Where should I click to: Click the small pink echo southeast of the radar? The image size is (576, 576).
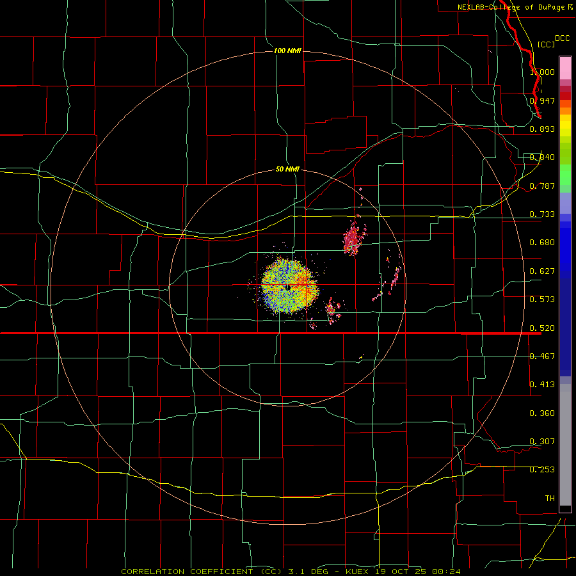[x=332, y=310]
